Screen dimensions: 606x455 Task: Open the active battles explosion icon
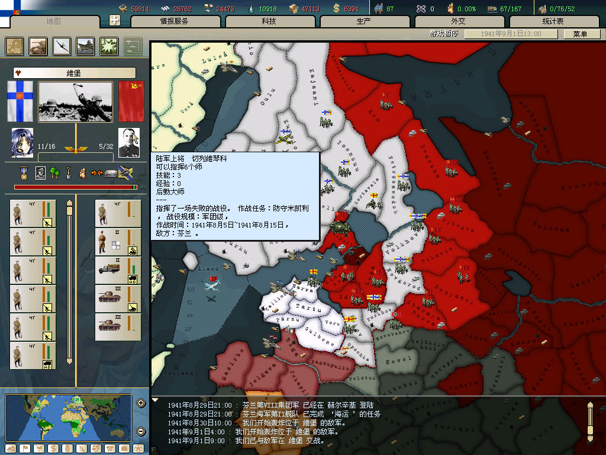tap(109, 46)
